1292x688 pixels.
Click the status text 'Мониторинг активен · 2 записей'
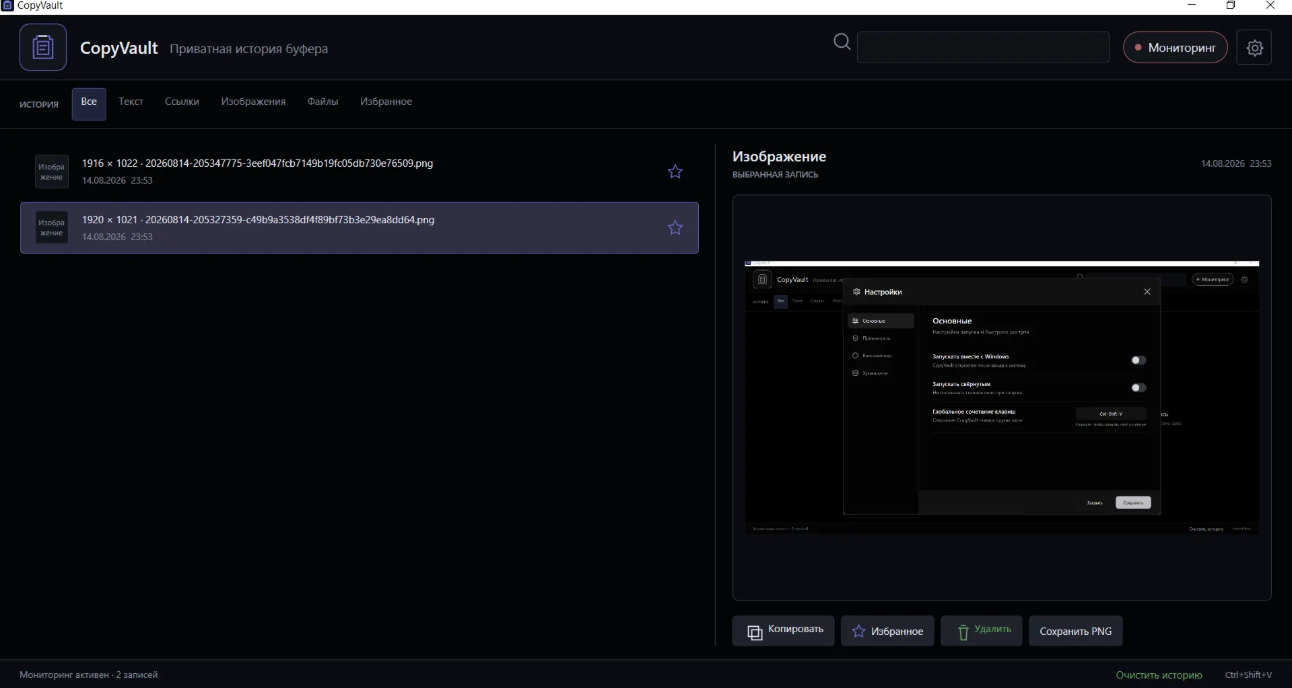click(x=88, y=675)
